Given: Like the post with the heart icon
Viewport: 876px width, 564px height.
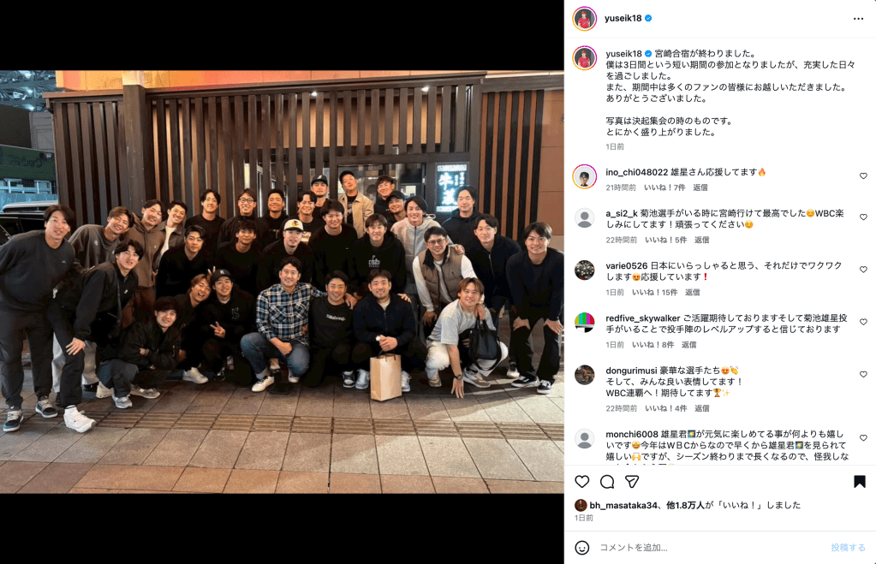Looking at the screenshot, I should point(582,481).
